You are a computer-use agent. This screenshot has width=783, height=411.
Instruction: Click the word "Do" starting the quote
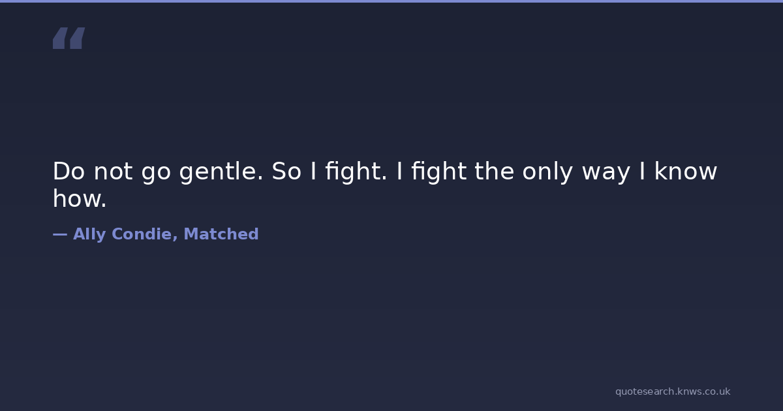69,172
